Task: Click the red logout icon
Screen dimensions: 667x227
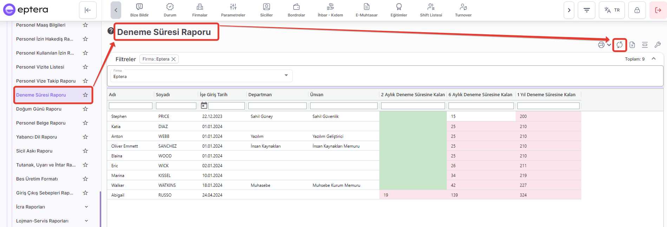Action: tap(658, 10)
